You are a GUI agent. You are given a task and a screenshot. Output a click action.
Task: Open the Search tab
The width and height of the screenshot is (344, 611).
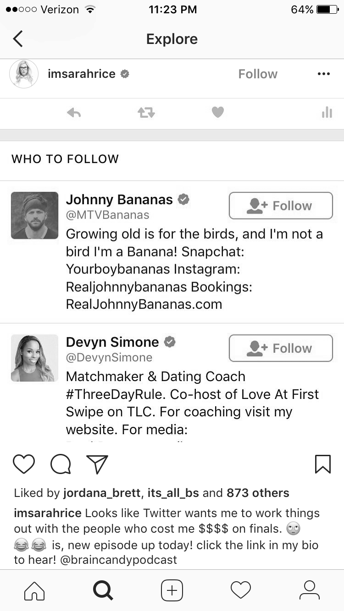point(103,590)
